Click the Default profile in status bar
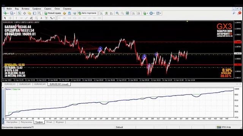 119,127
